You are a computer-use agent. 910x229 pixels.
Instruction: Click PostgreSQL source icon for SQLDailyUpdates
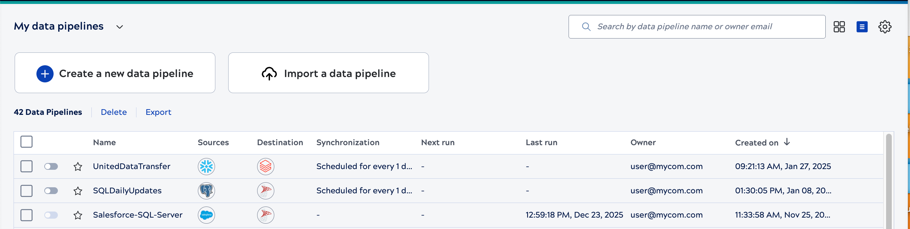[x=206, y=191]
